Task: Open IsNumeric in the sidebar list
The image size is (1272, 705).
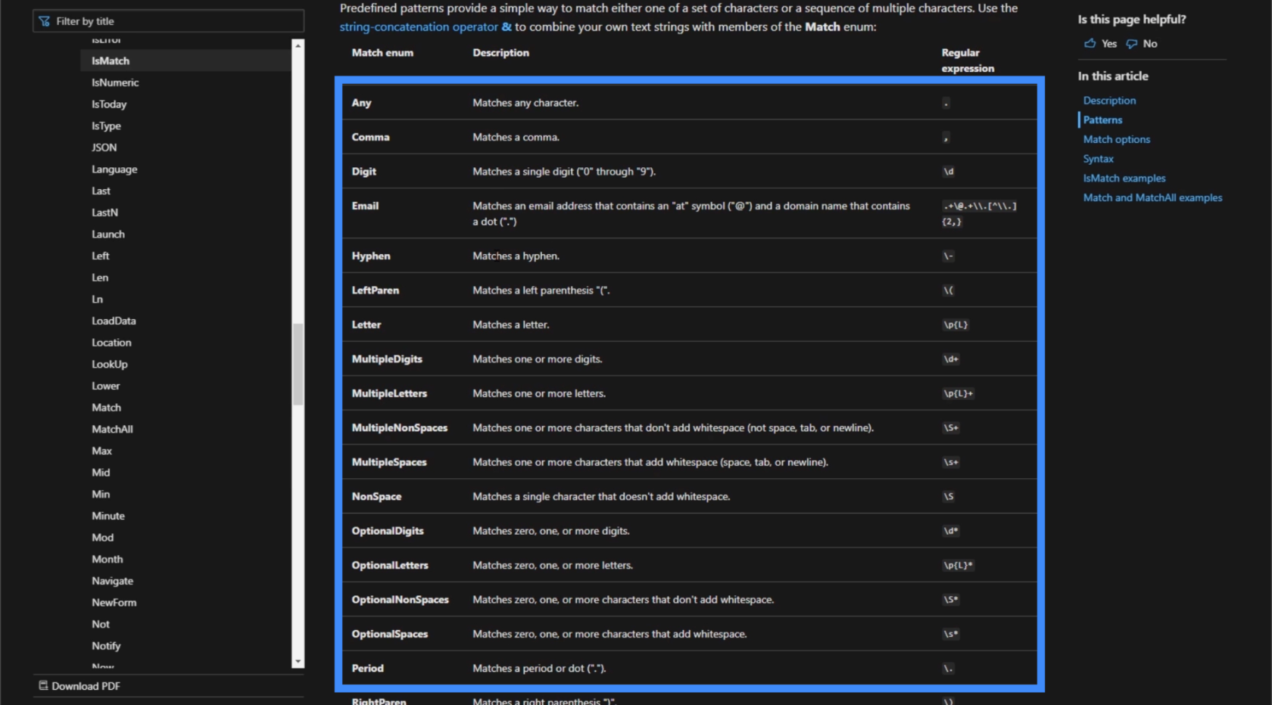Action: coord(115,82)
